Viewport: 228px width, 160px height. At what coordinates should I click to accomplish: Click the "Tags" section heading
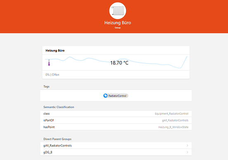coord(46,86)
